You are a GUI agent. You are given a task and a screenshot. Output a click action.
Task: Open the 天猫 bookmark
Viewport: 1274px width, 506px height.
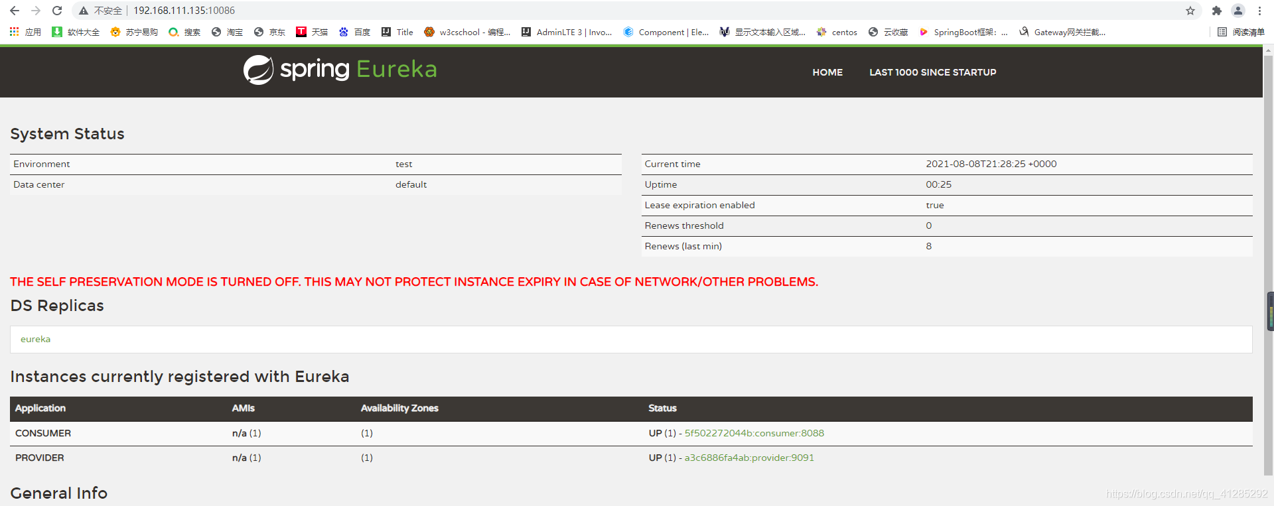tap(312, 32)
